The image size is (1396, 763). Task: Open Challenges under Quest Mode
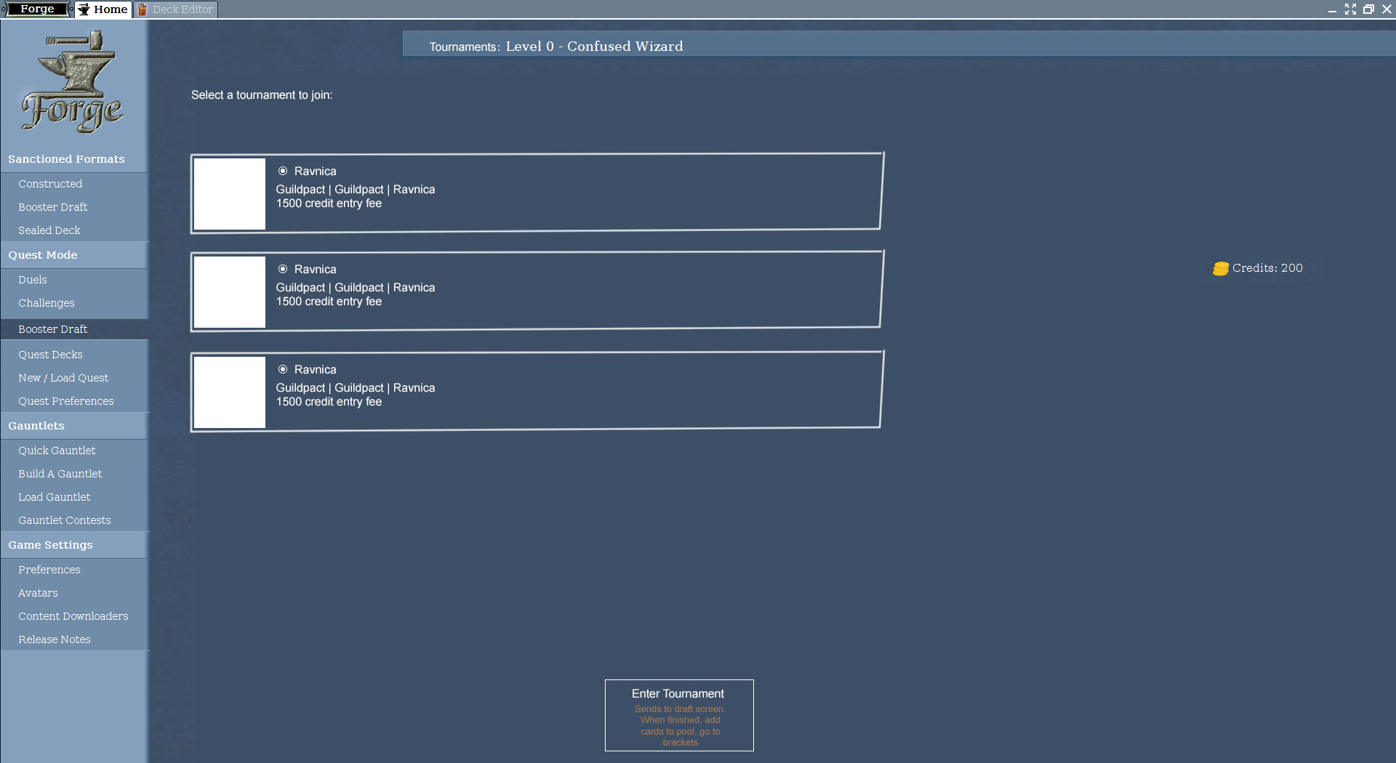pos(47,303)
